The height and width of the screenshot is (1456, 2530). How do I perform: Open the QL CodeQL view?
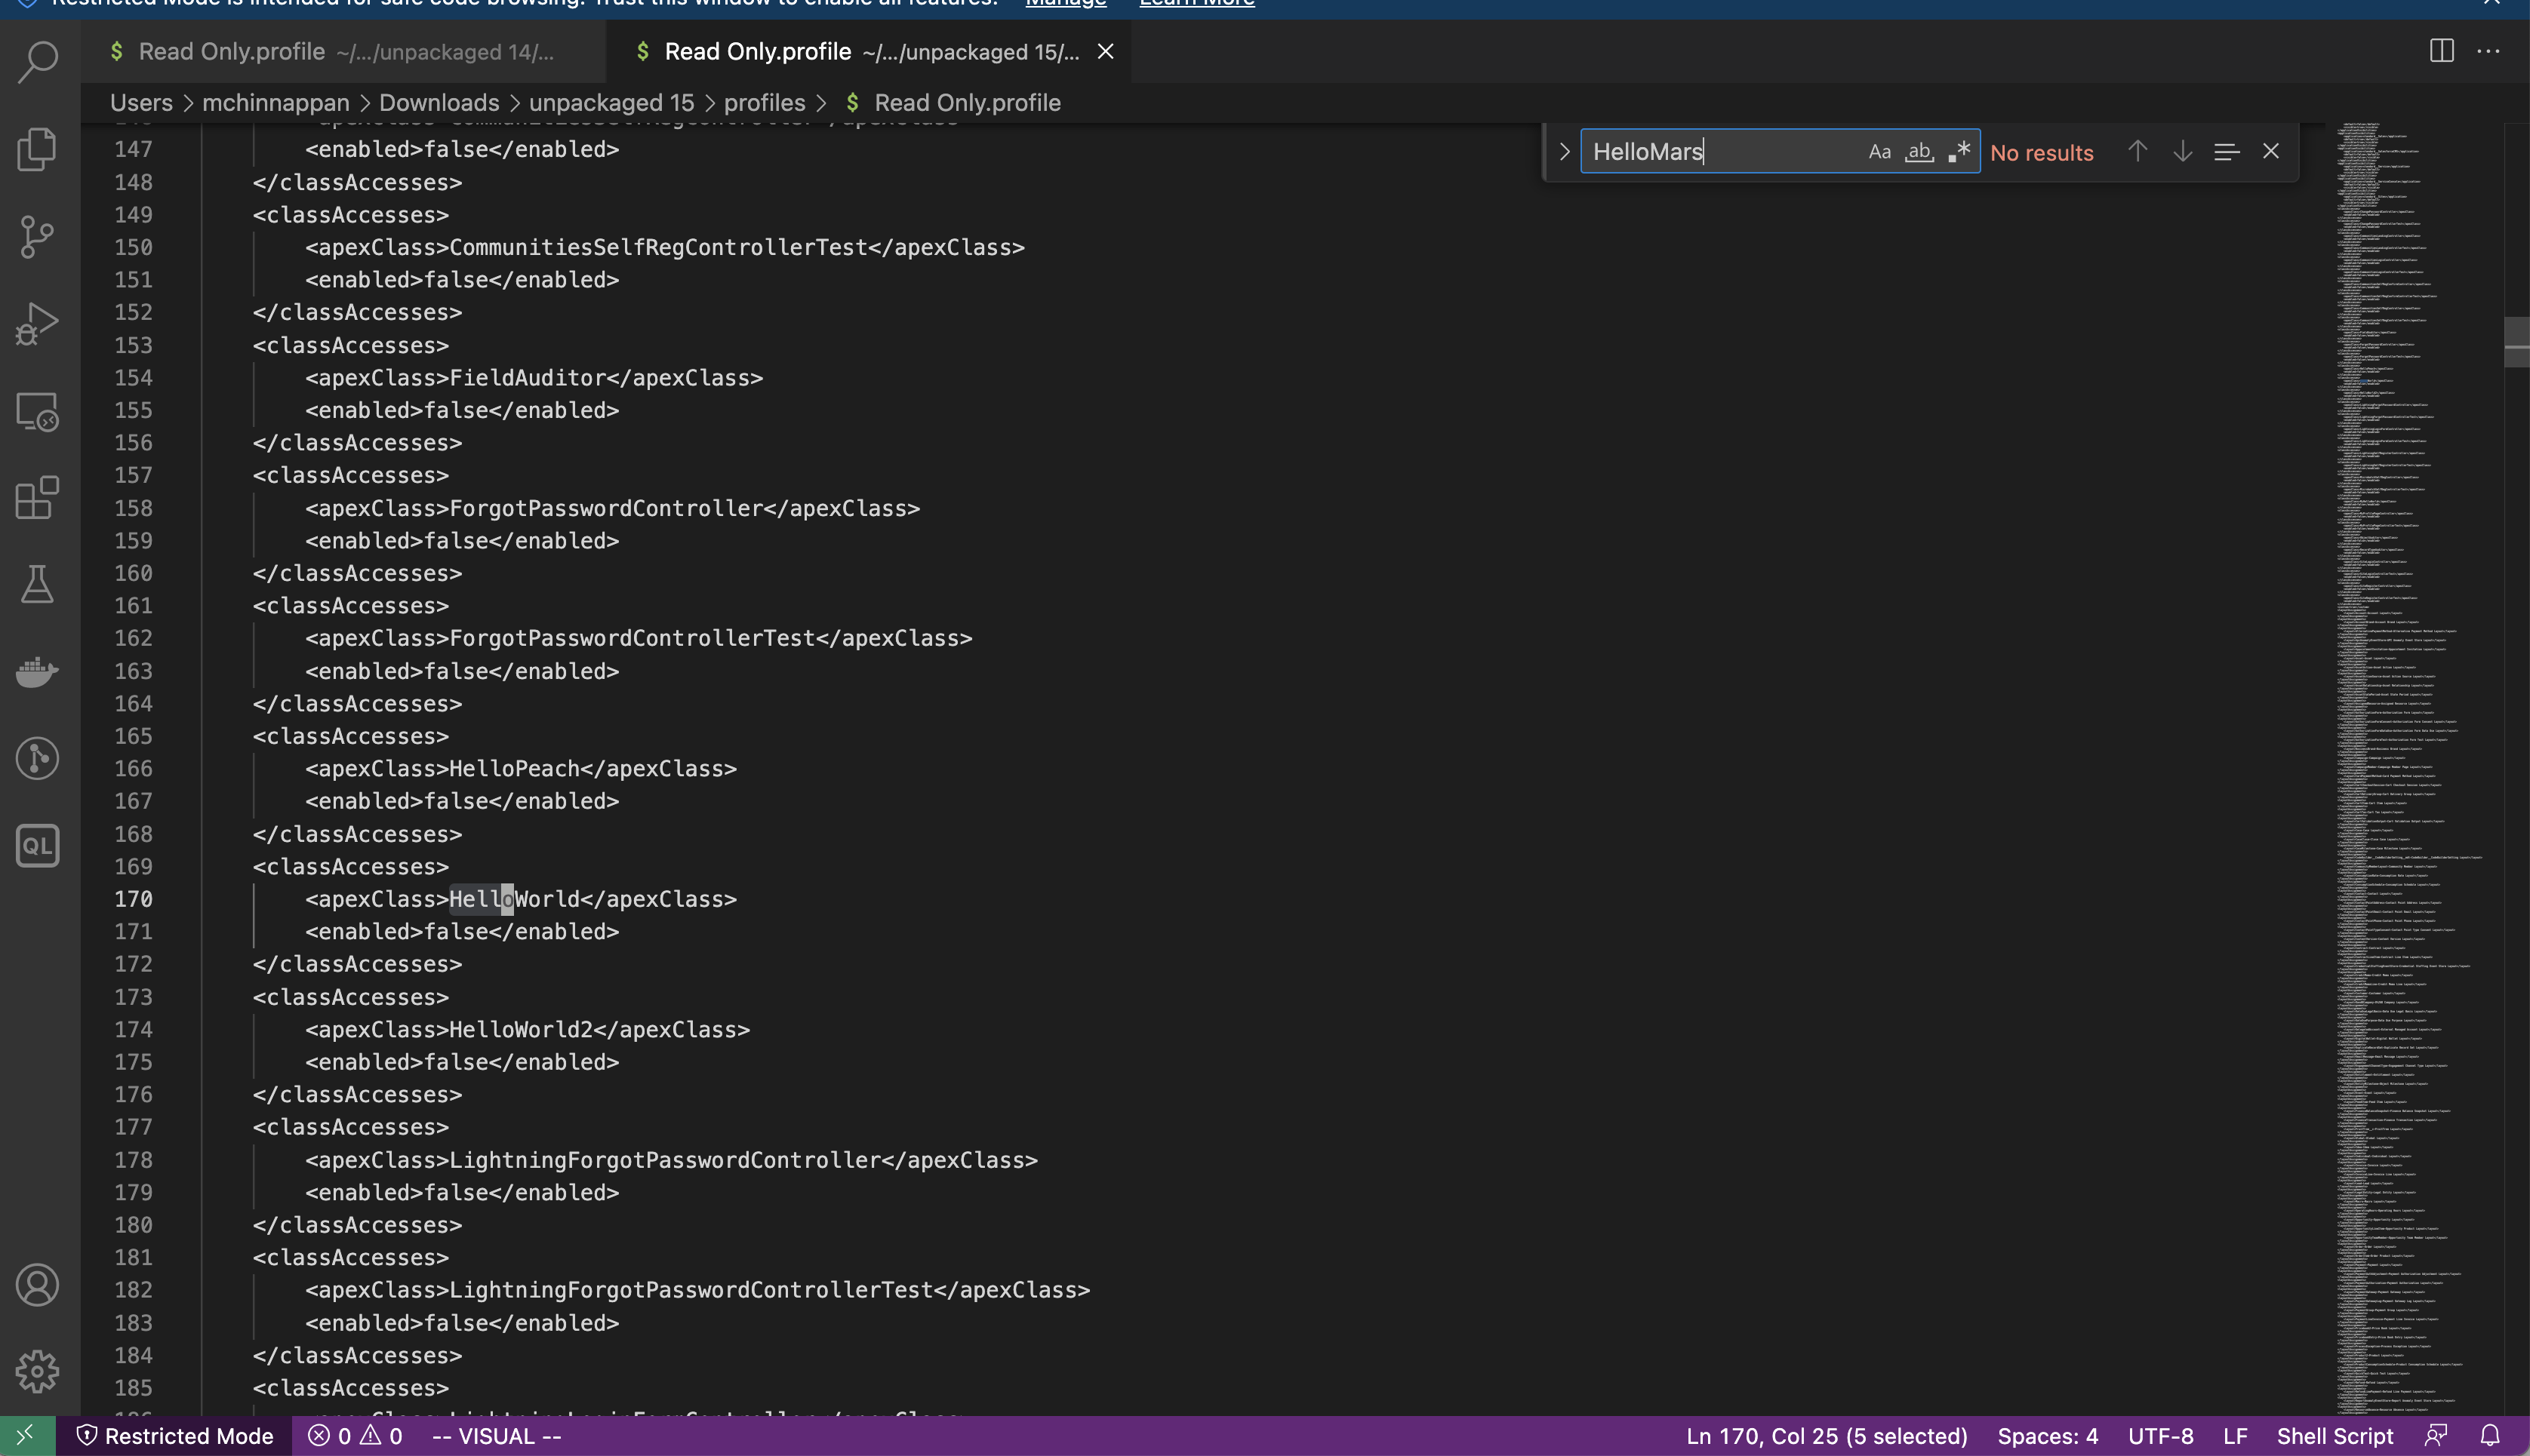(38, 845)
